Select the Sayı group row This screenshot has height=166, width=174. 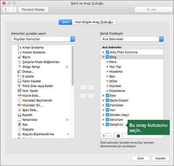(132, 76)
